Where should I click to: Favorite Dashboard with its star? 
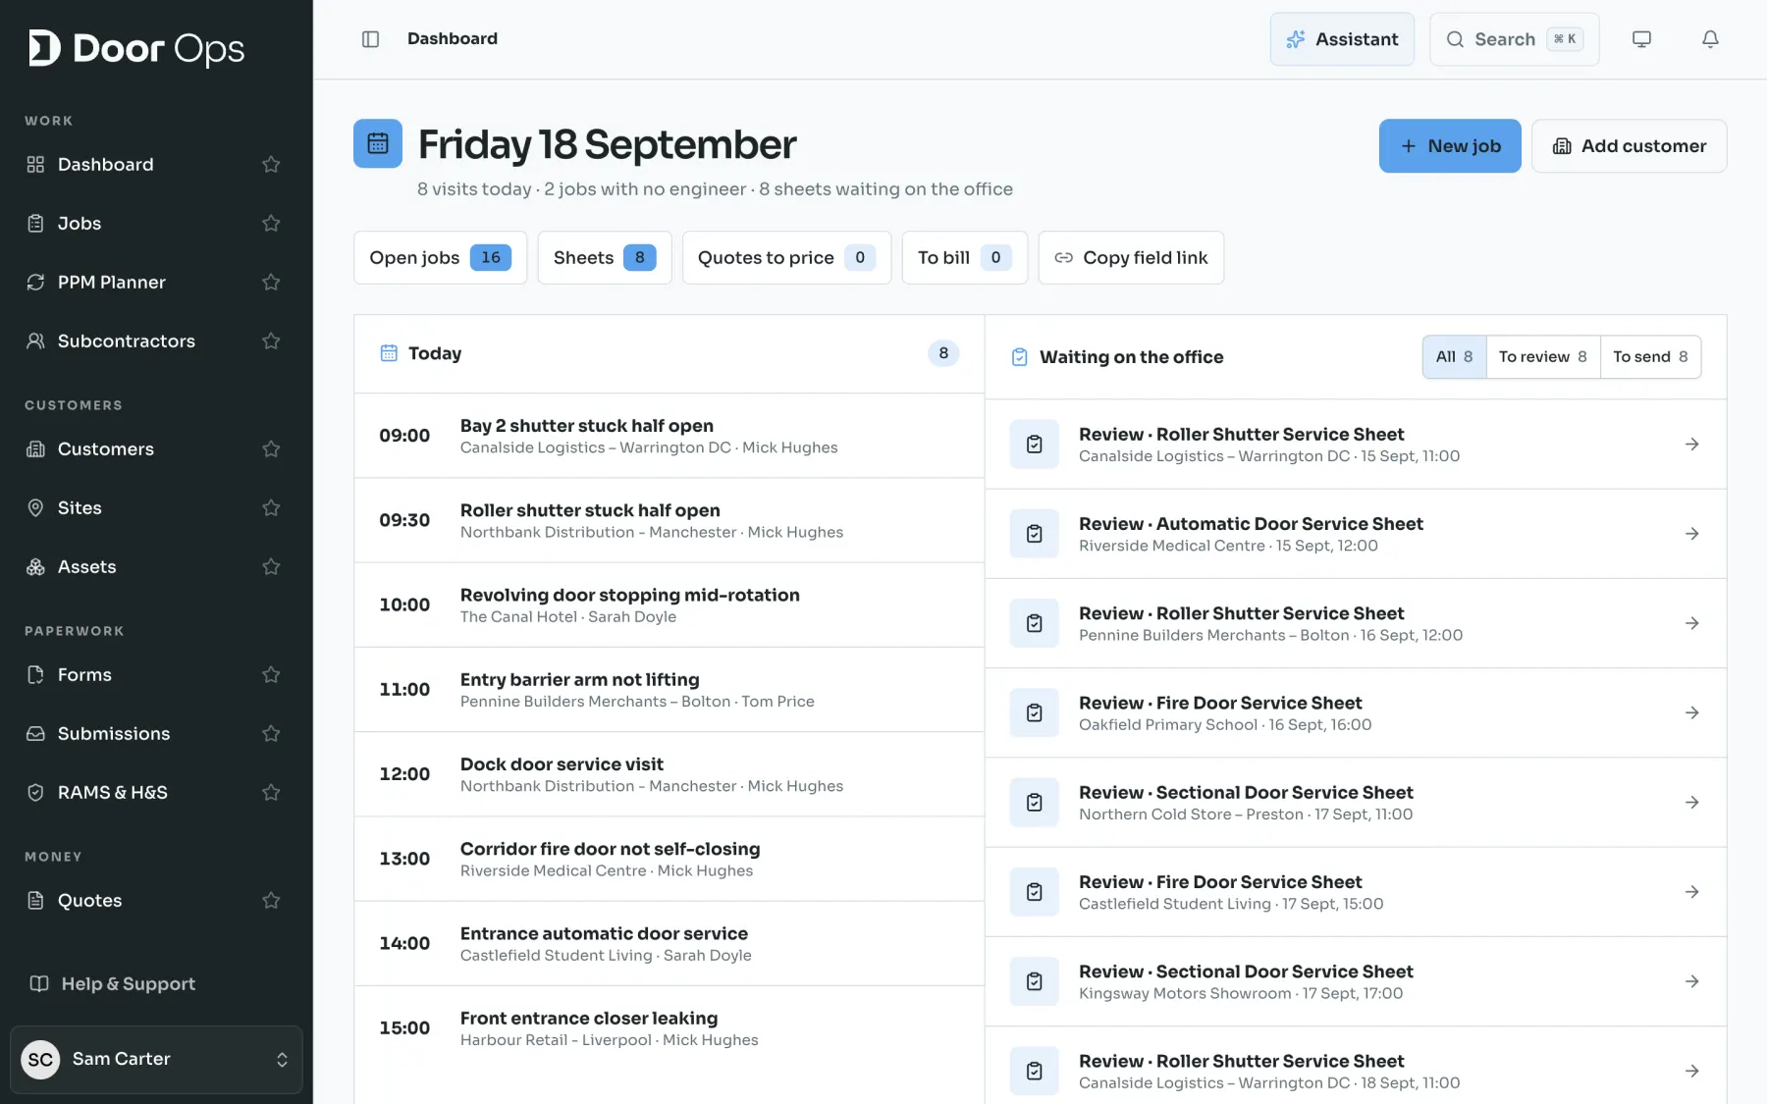point(272,165)
